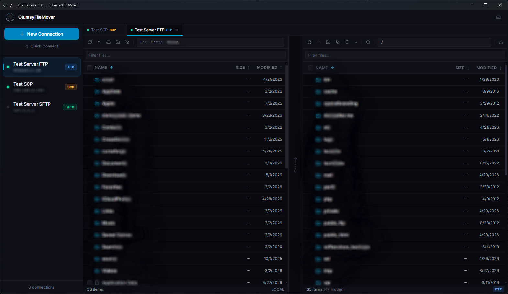Click the remote pane vertical scrollbar
The image size is (508, 294).
[506, 120]
